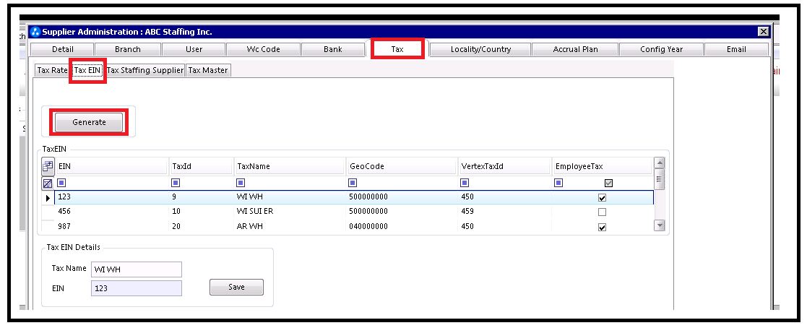Uncheck EmployeeTax for AR WH row
Screen dimensions: 807x328
(x=602, y=227)
